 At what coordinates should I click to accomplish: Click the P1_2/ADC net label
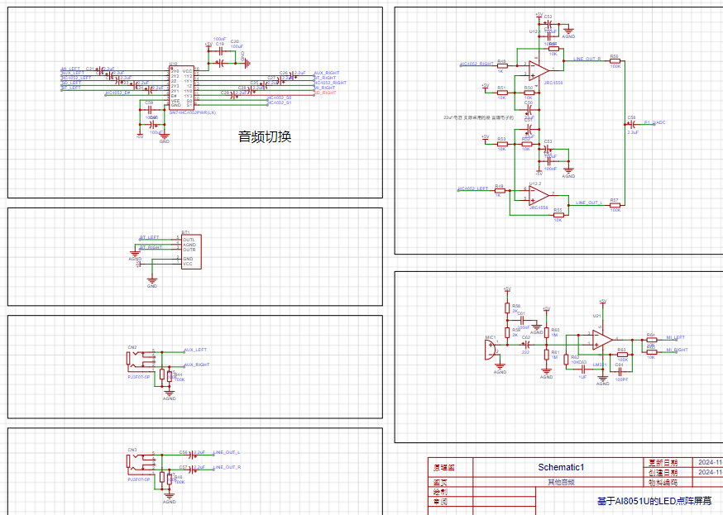pos(655,122)
